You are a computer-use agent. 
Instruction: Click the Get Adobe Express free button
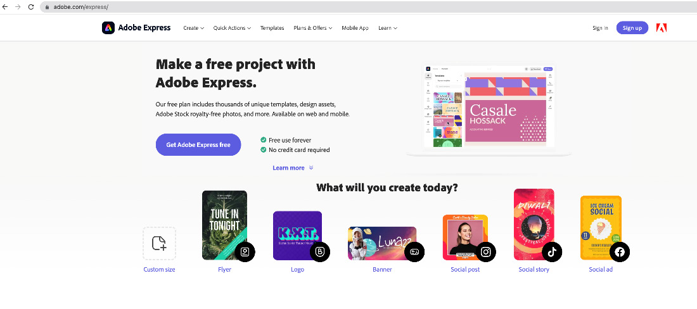(x=198, y=145)
